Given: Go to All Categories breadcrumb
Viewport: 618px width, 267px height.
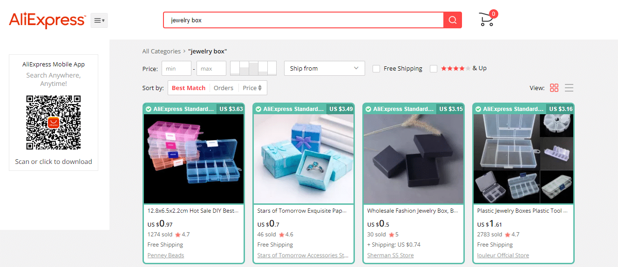Looking at the screenshot, I should (162, 51).
